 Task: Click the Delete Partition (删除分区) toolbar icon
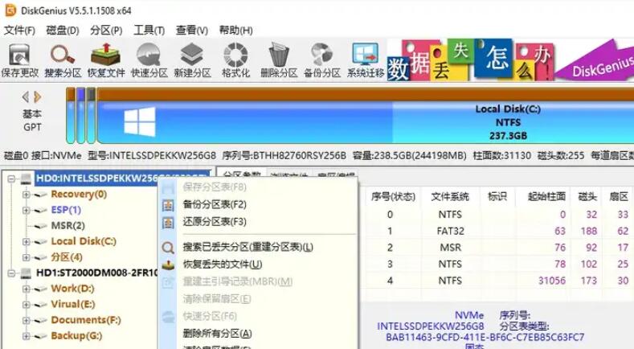point(279,61)
